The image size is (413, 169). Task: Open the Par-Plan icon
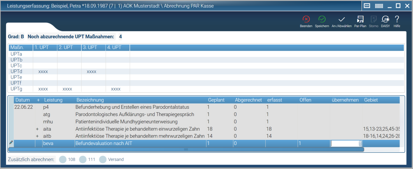pos(360,19)
